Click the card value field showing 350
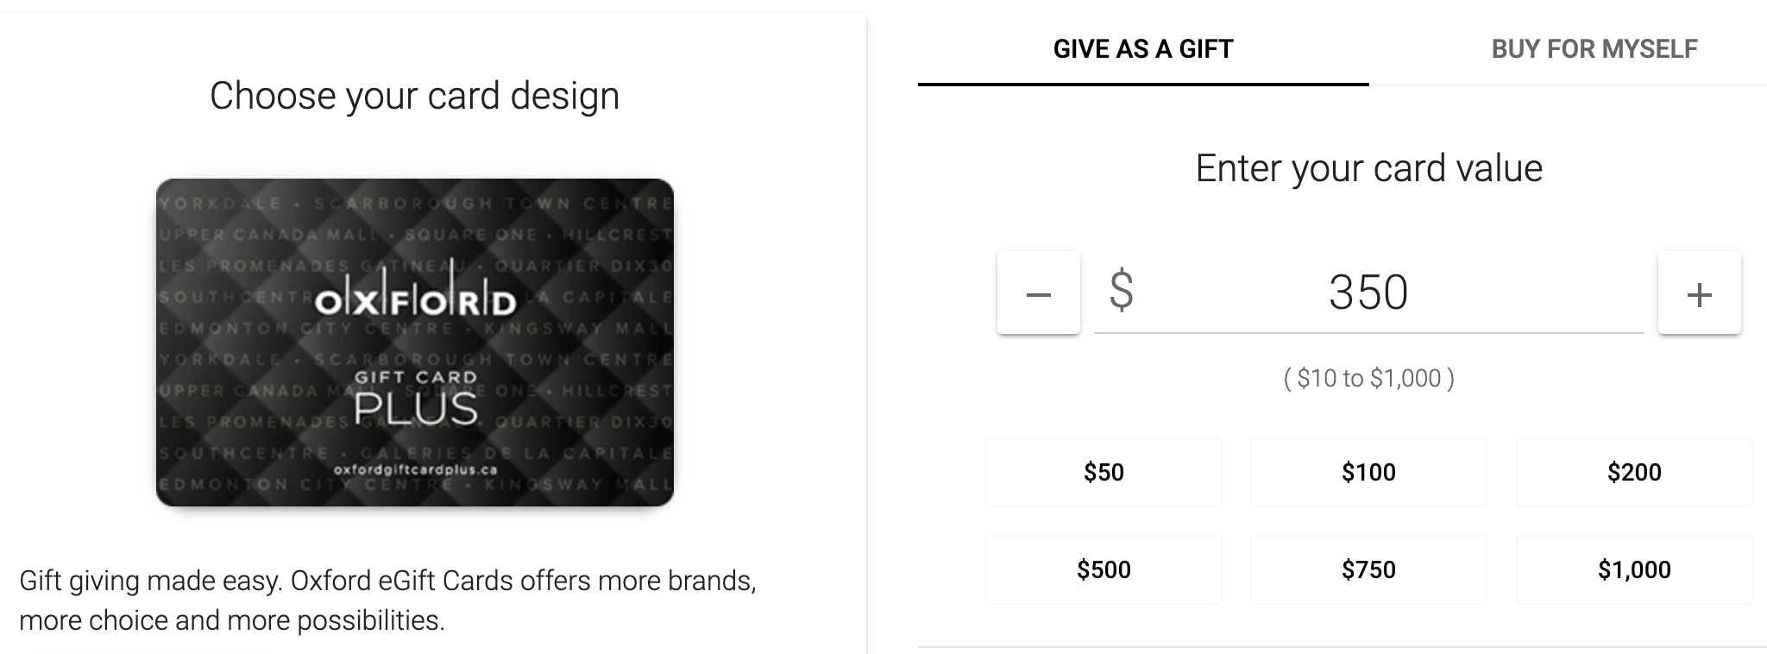Image resolution: width=1767 pixels, height=654 pixels. (x=1368, y=292)
